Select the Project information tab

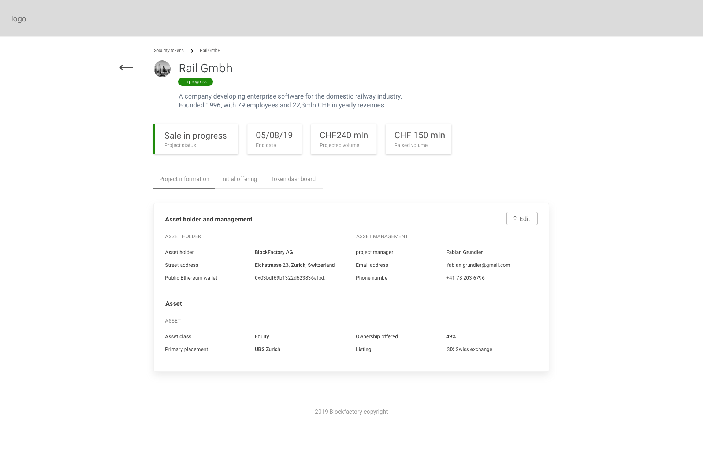[x=184, y=179]
